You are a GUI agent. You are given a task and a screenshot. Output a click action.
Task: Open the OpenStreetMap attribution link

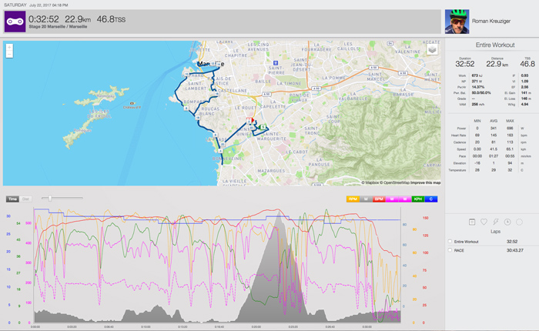tap(394, 182)
